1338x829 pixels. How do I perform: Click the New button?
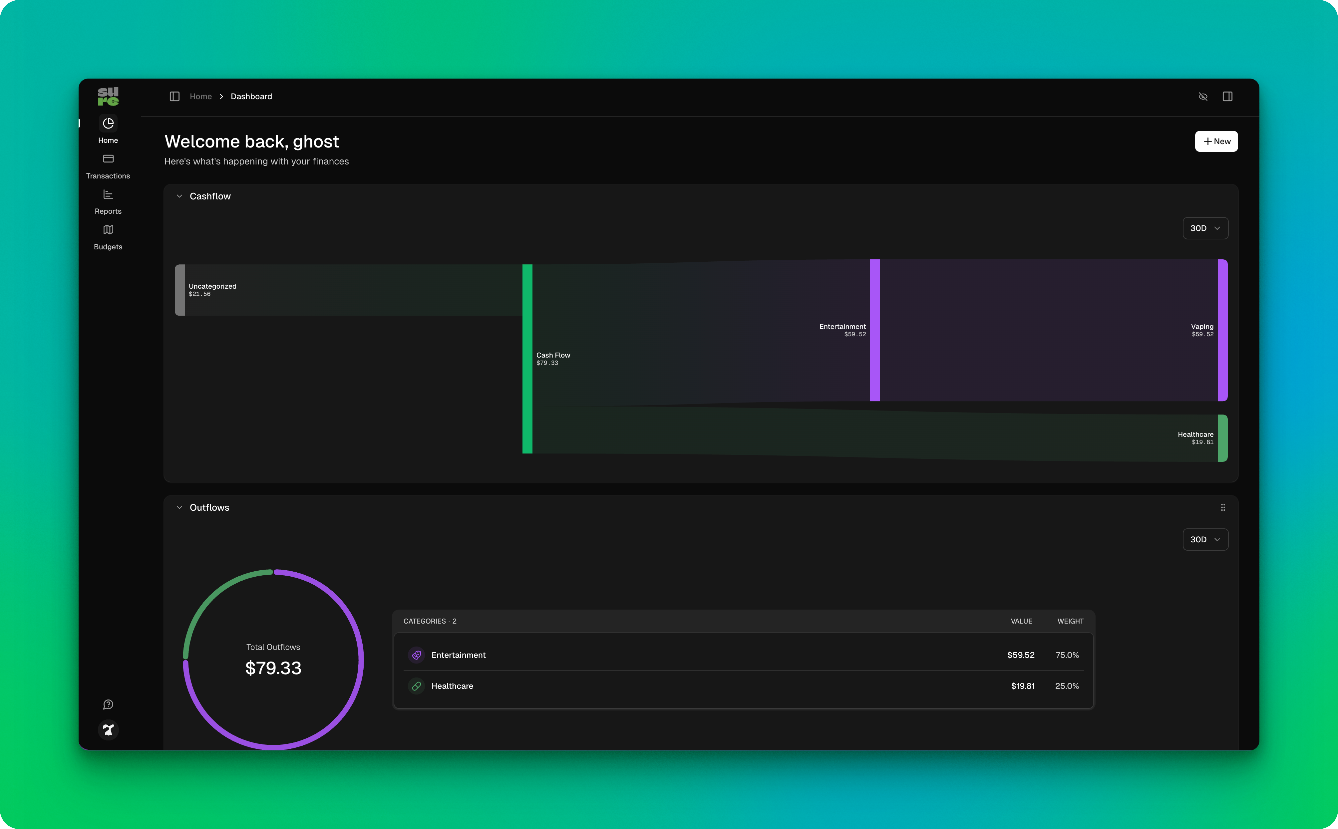point(1216,141)
